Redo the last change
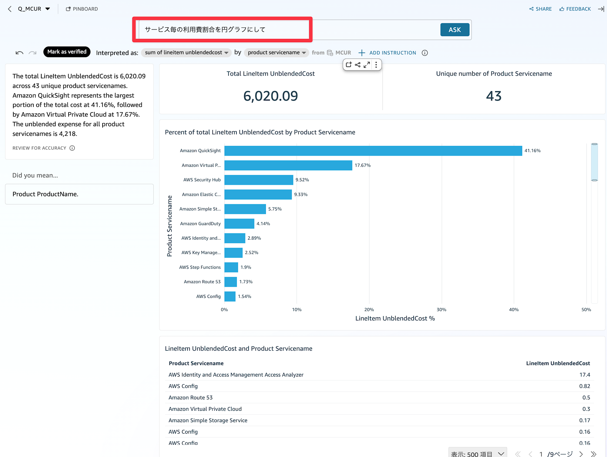The height and width of the screenshot is (457, 607). click(x=32, y=53)
